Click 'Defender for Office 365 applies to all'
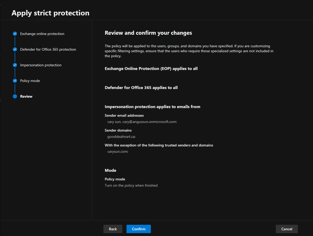The width and height of the screenshot is (313, 236). pyautogui.click(x=141, y=88)
